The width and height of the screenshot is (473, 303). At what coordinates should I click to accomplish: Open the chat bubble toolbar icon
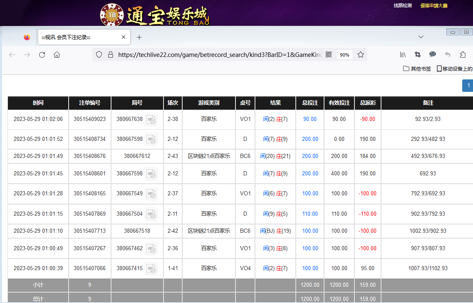point(433,54)
